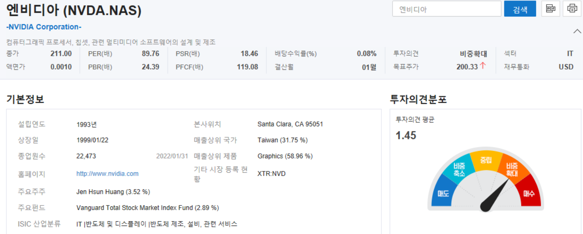
Task: Click the 투자의견분포 section heading
Action: point(418,99)
